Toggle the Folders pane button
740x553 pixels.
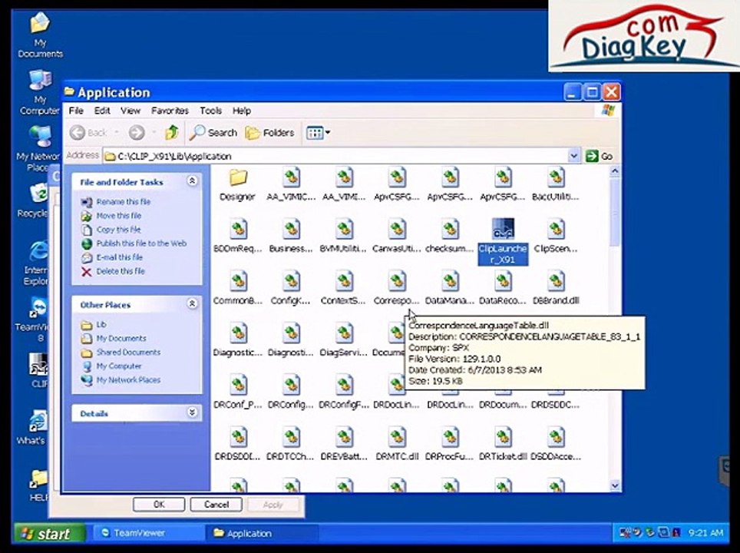click(270, 133)
